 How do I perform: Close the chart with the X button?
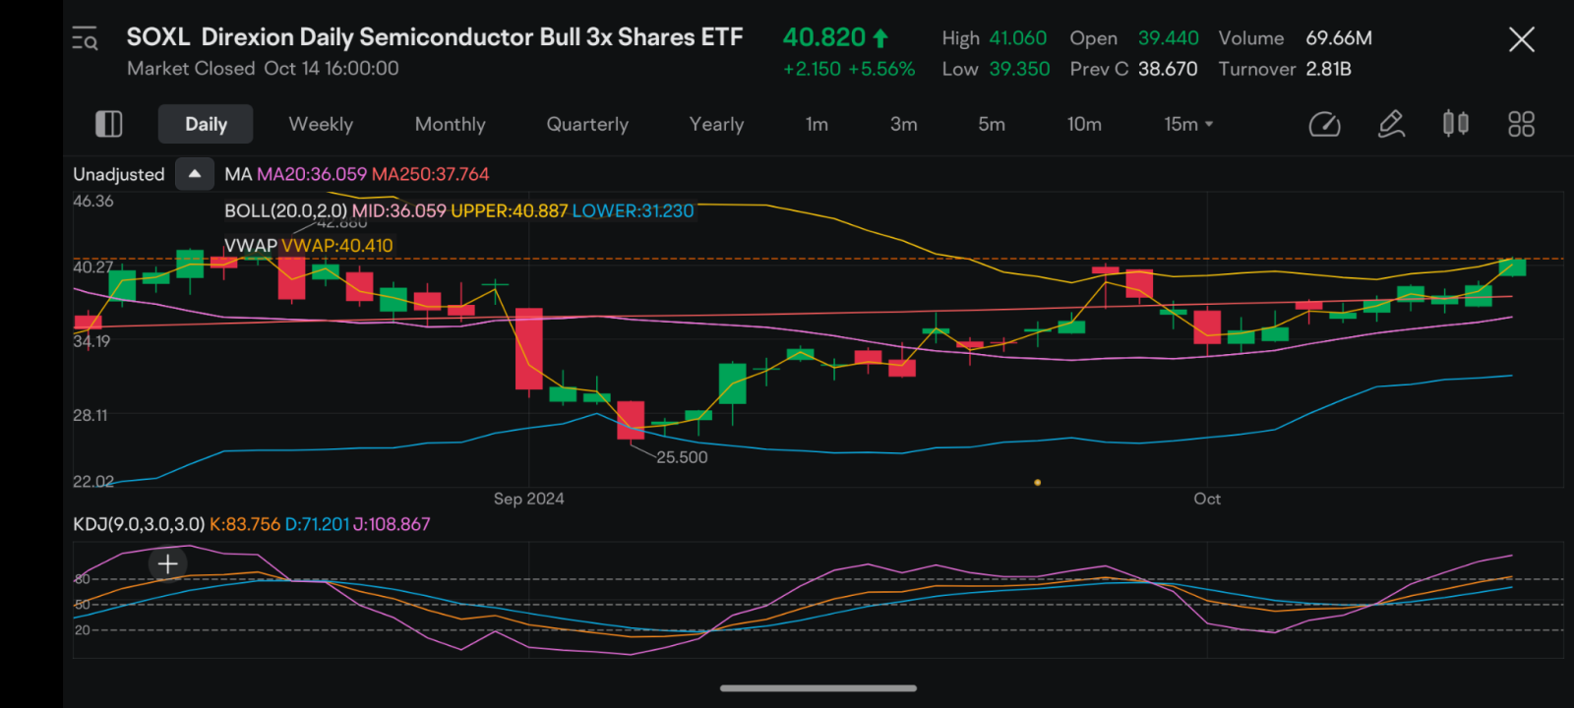(1521, 39)
